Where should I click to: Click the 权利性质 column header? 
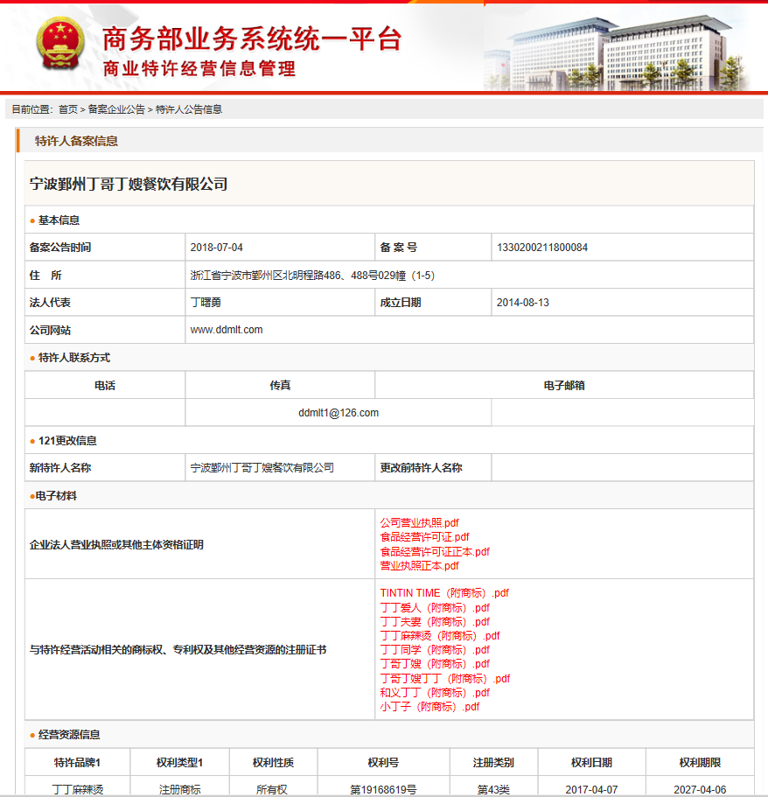[x=273, y=762]
